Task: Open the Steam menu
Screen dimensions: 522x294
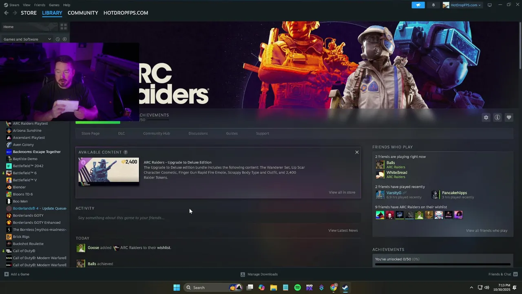Action: [14, 5]
